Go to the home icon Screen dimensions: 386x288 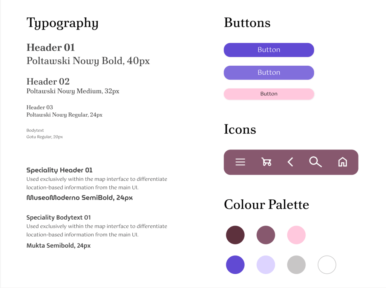click(342, 162)
